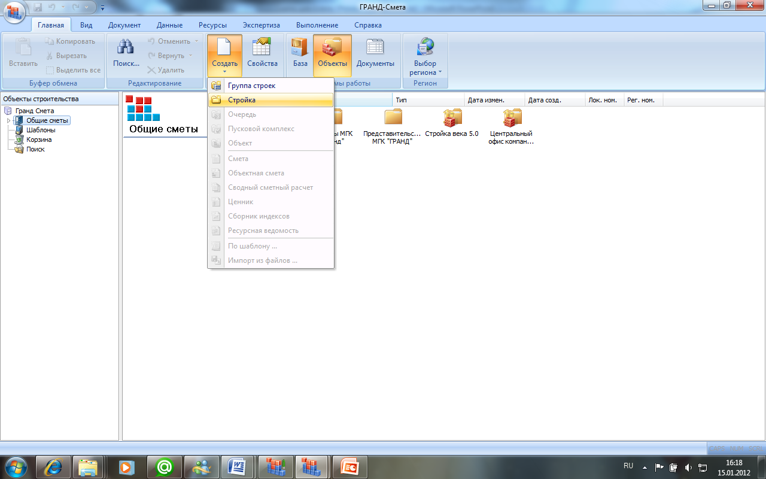Screen dimensions: 766x479
Task: Choose Стройка from the Создать menu
Action: click(x=270, y=100)
